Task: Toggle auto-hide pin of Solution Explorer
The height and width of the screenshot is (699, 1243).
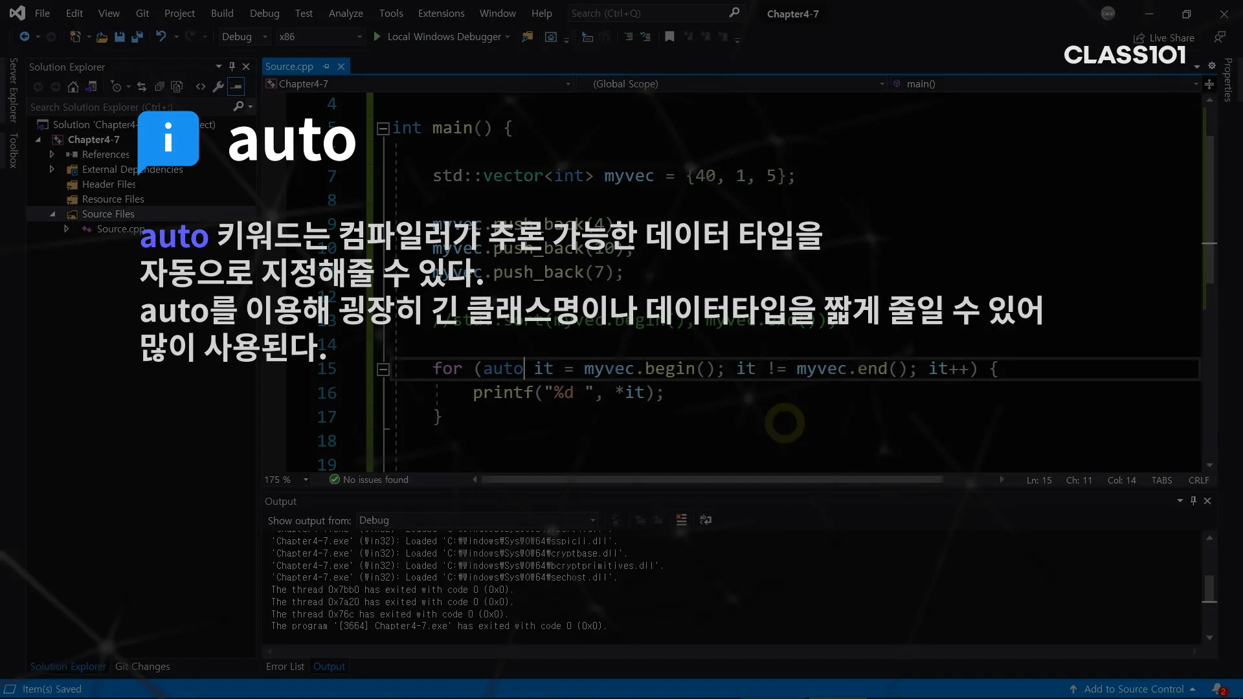Action: (x=232, y=67)
